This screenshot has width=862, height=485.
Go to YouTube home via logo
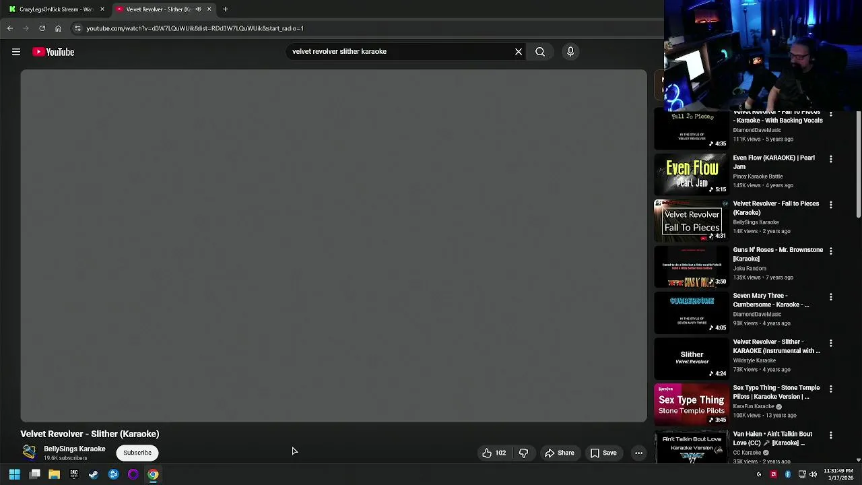tap(53, 52)
